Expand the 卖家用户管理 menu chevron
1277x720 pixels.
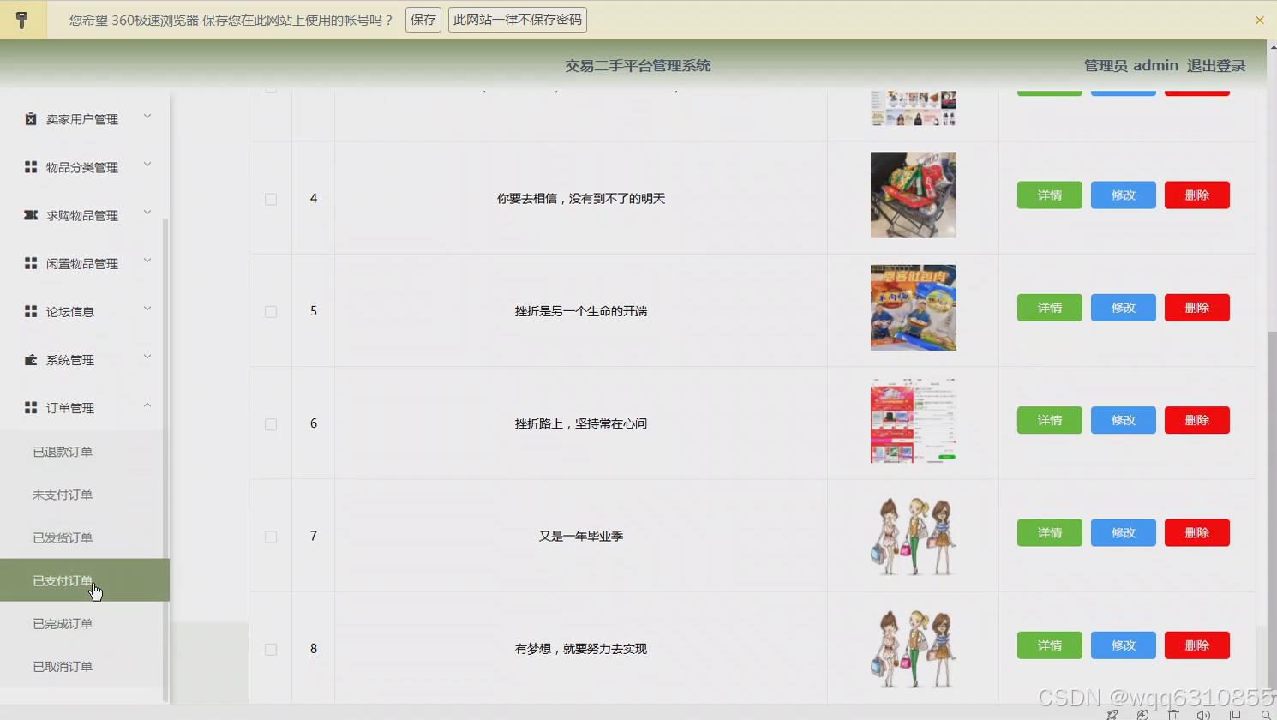147,116
